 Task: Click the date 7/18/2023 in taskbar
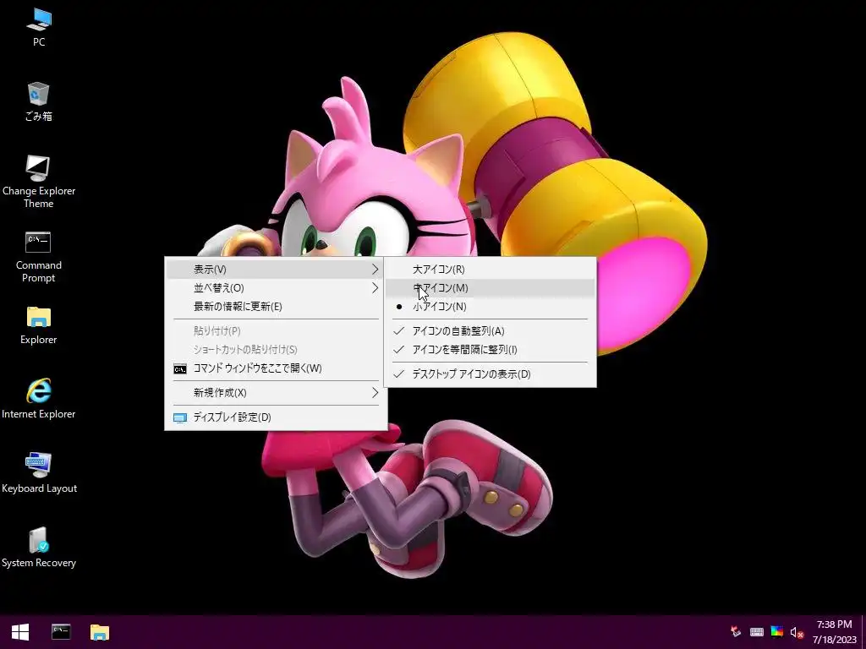(x=834, y=641)
